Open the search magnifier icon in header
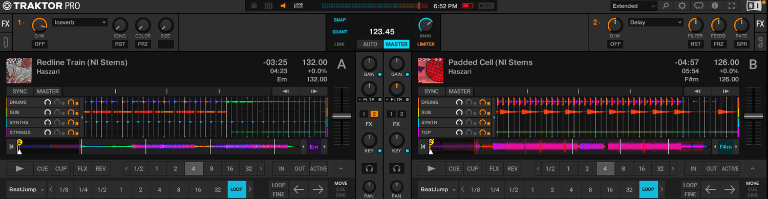768x199 pixels. click(x=666, y=6)
